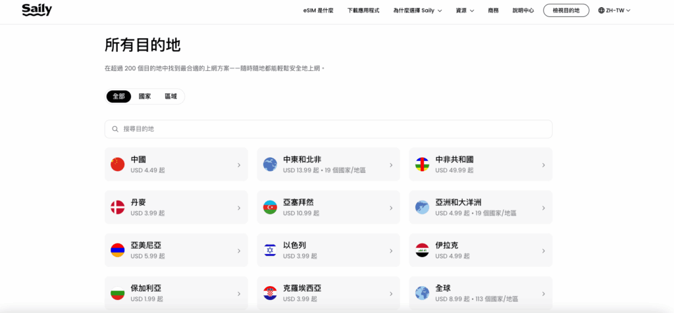Open the 下載應用程式 menu item
The image size is (674, 313).
(x=363, y=11)
